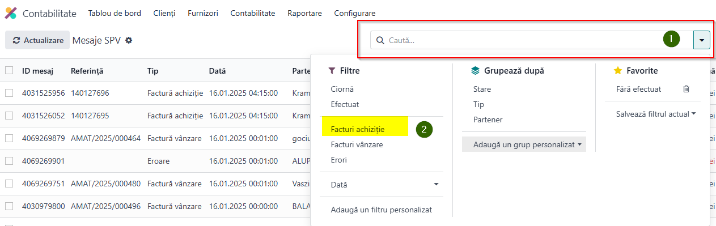Image resolution: width=716 pixels, height=226 pixels.
Task: Group records by Partener
Action: click(488, 120)
